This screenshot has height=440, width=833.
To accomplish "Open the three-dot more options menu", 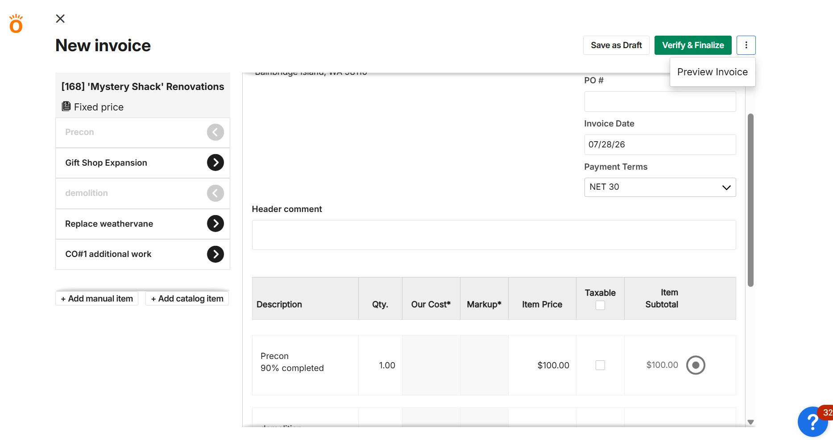I will point(746,45).
